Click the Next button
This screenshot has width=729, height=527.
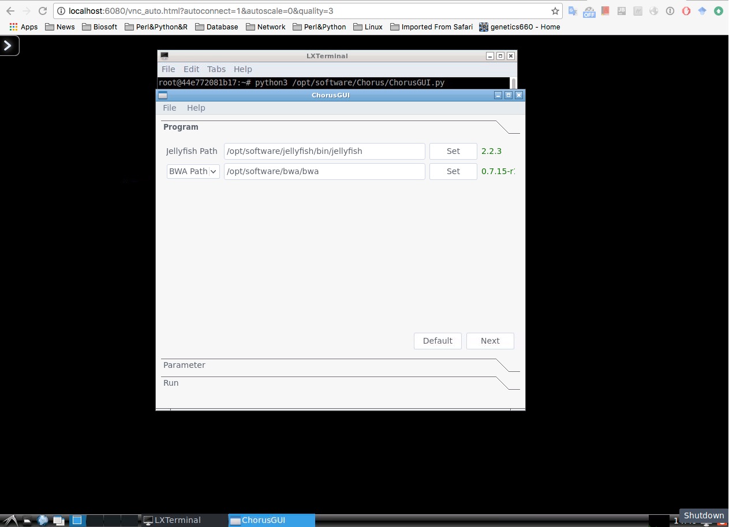click(x=490, y=341)
